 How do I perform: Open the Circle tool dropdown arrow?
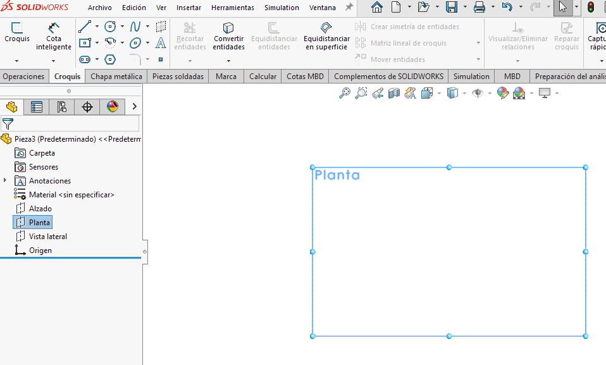tap(122, 27)
